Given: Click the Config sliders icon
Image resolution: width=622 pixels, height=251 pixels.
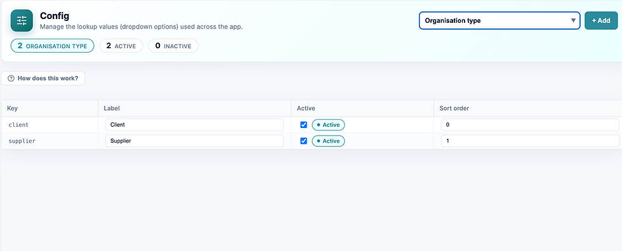Looking at the screenshot, I should point(22,20).
